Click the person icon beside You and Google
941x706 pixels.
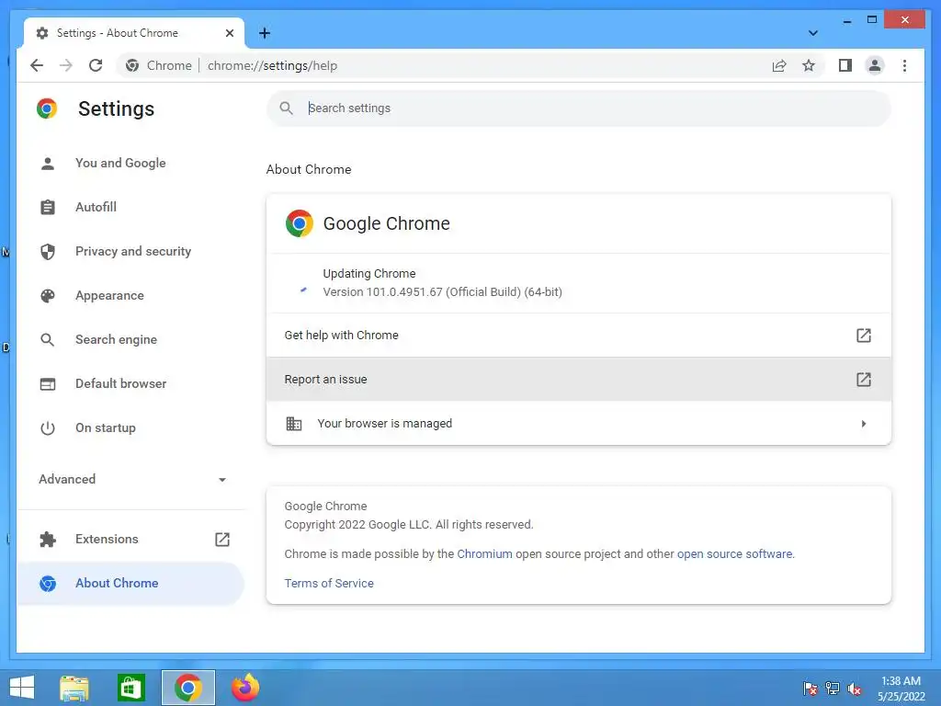(48, 164)
